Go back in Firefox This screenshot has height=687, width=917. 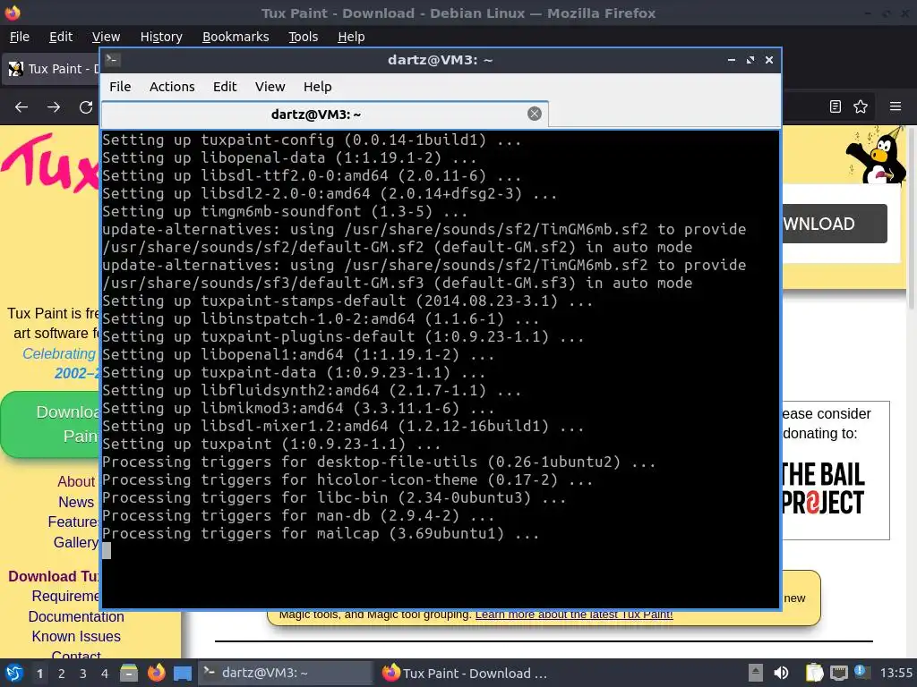[21, 107]
